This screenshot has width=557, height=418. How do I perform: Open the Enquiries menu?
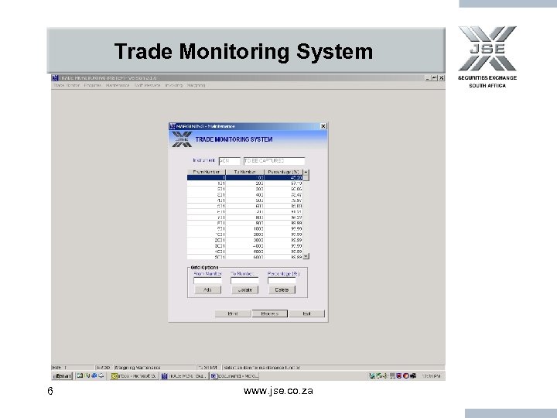click(93, 86)
